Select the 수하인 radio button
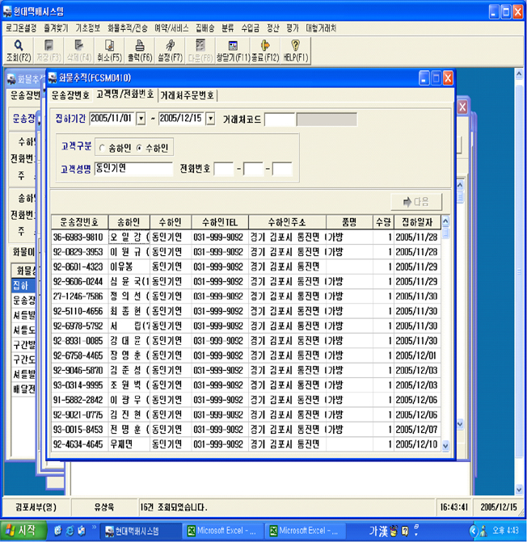527x542 pixels. [139, 148]
